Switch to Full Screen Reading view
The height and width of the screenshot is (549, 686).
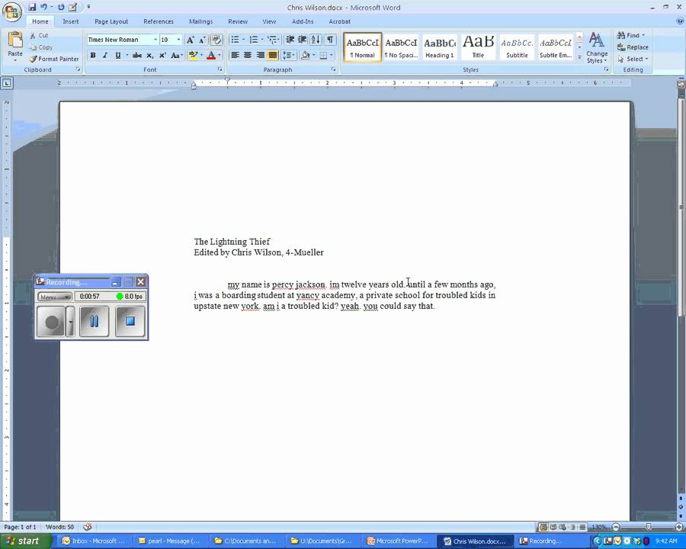pos(553,527)
